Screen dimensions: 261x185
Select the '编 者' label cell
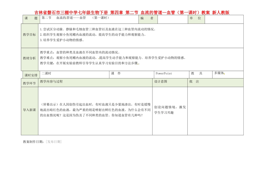coord(148,19)
